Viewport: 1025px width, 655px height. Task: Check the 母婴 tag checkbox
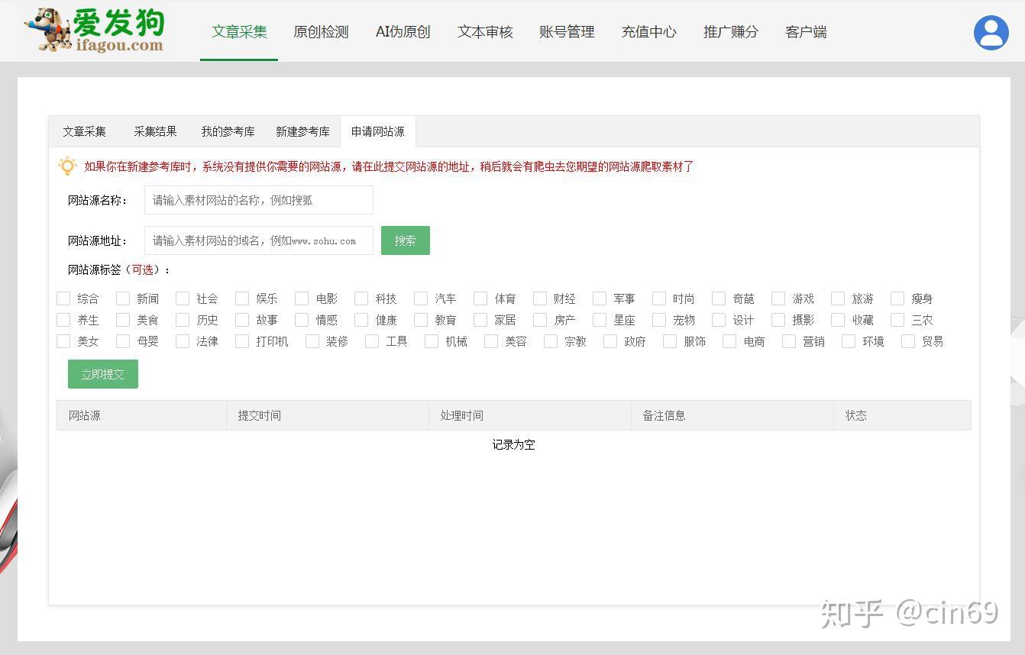point(123,341)
